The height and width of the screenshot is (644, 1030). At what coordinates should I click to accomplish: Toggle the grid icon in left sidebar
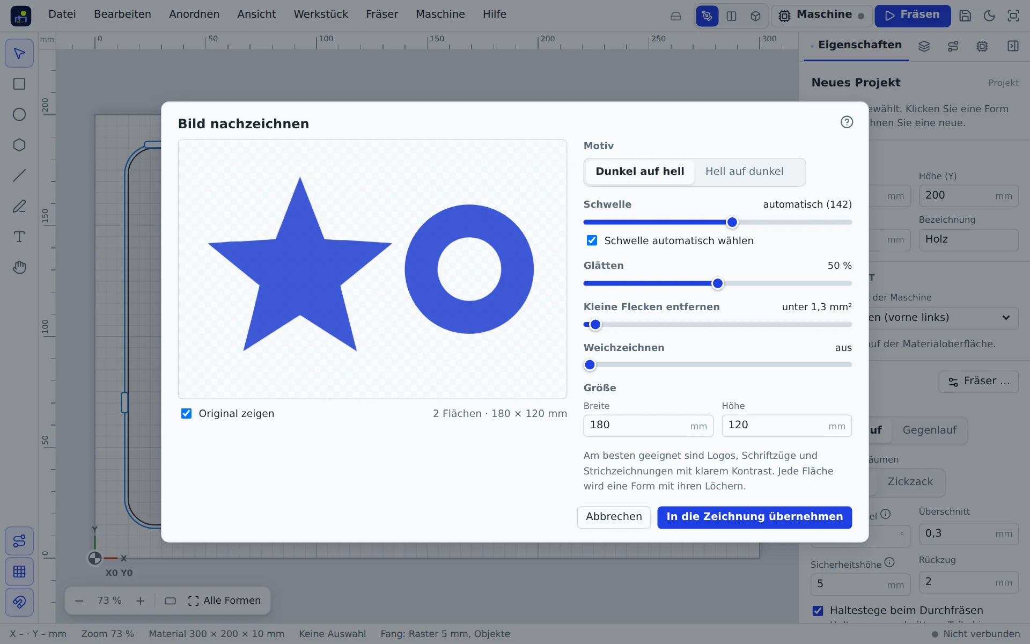(x=19, y=572)
